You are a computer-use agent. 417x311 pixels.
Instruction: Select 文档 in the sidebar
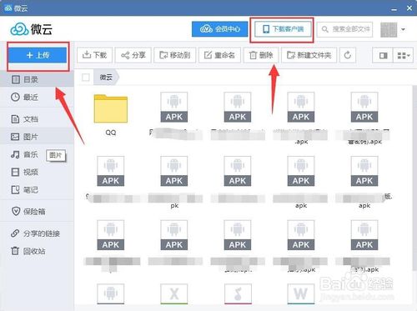click(x=37, y=119)
